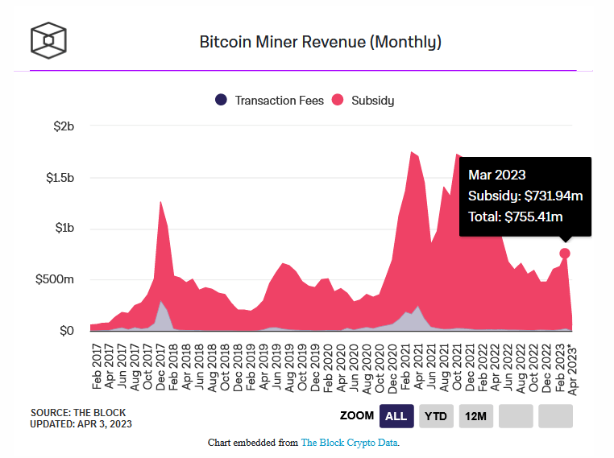
Task: Hide the Subsidy series label
Action: [x=372, y=101]
